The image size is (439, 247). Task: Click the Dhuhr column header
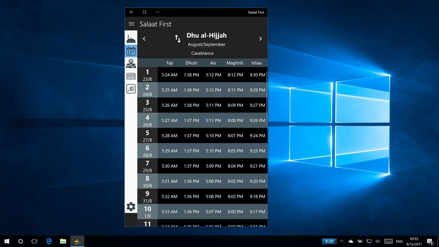click(x=191, y=63)
